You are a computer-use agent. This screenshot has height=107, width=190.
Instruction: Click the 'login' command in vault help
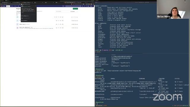click(100, 14)
